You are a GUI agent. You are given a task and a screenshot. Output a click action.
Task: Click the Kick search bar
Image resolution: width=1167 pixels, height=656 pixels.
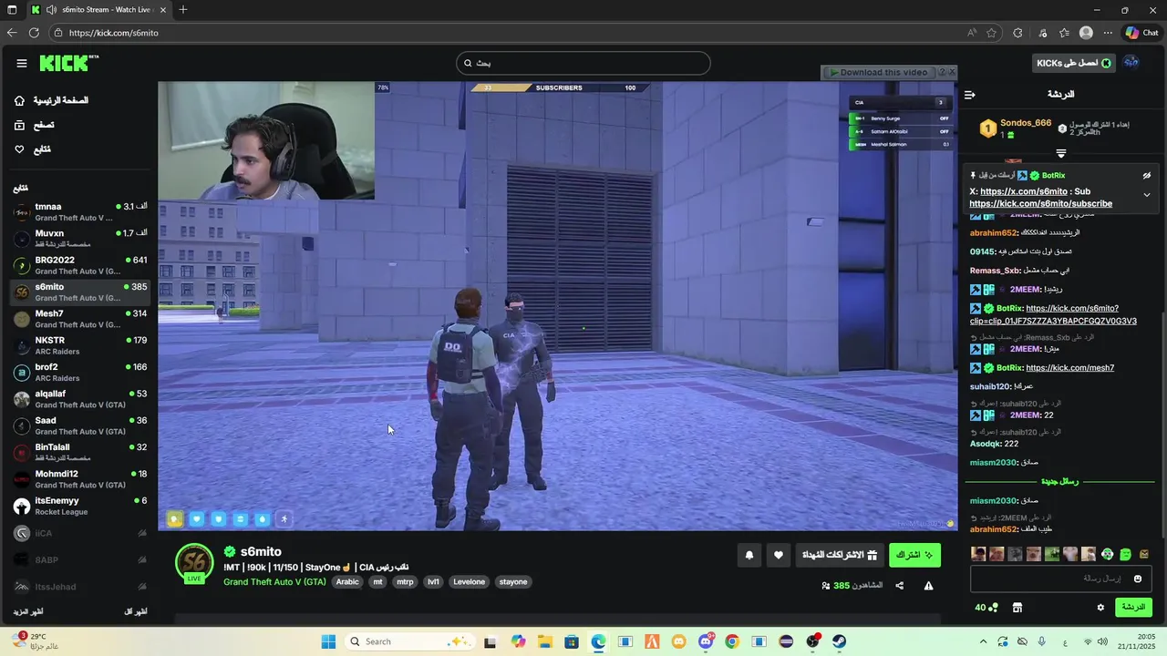click(x=583, y=63)
